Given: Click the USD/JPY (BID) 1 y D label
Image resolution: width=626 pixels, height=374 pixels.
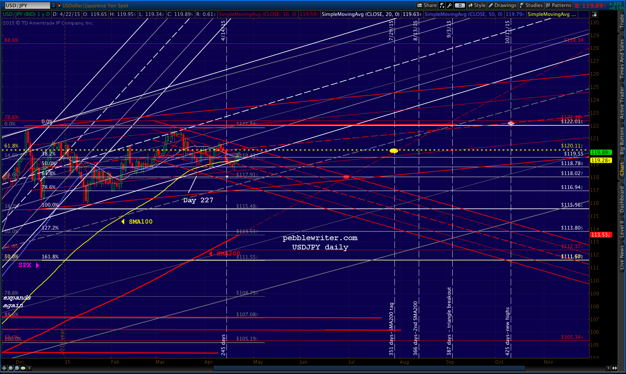Looking at the screenshot, I should tap(26, 14).
